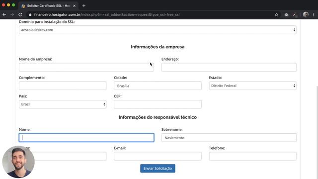Click the CEP input field
Image resolution: width=318 pixels, height=179 pixels.
pyautogui.click(x=158, y=104)
